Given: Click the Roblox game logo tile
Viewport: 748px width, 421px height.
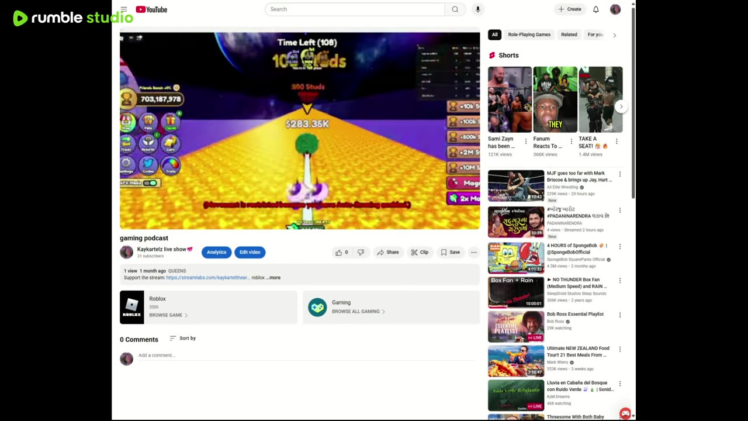Looking at the screenshot, I should click(131, 307).
